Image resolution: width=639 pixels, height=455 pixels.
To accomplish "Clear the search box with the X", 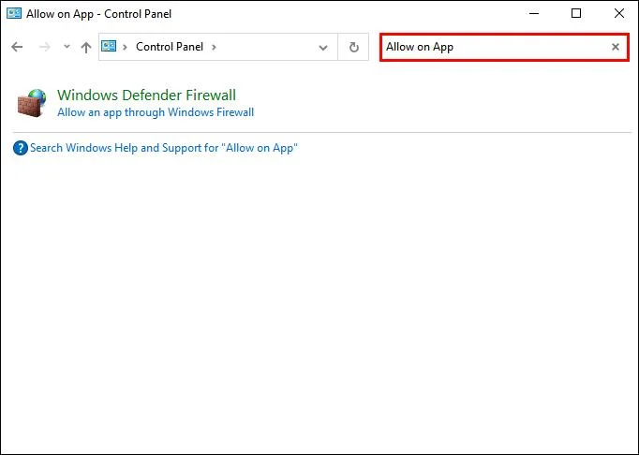I will pos(616,47).
